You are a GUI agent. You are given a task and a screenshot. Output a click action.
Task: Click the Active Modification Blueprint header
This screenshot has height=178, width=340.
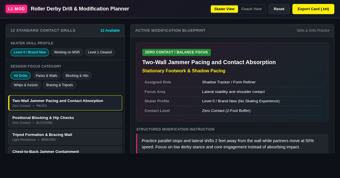coord(170,31)
